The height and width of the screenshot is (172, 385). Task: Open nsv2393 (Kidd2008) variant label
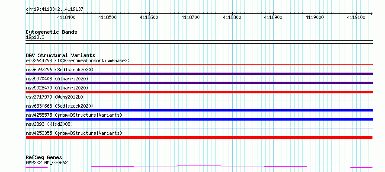tap(49, 124)
